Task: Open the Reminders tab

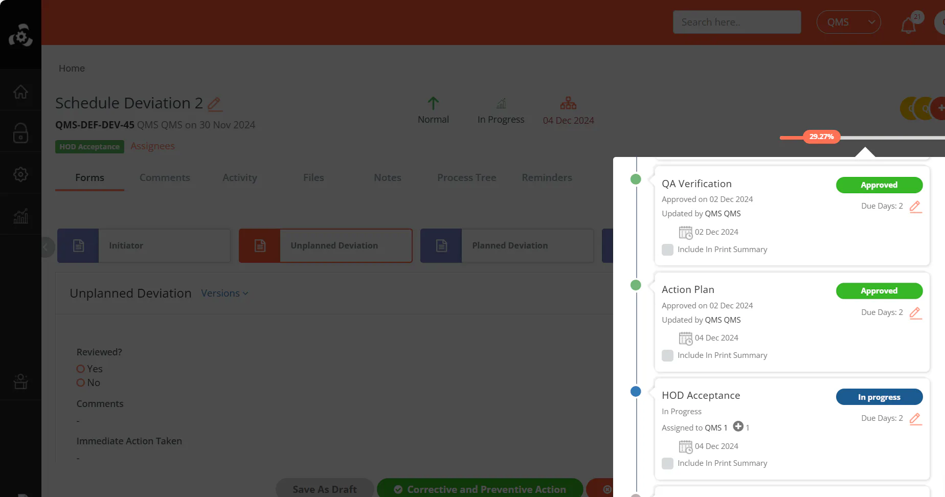Action: (x=547, y=177)
